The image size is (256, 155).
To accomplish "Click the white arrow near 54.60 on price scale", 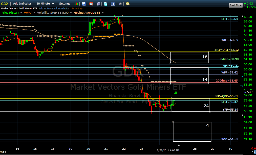I will tap(242, 115).
